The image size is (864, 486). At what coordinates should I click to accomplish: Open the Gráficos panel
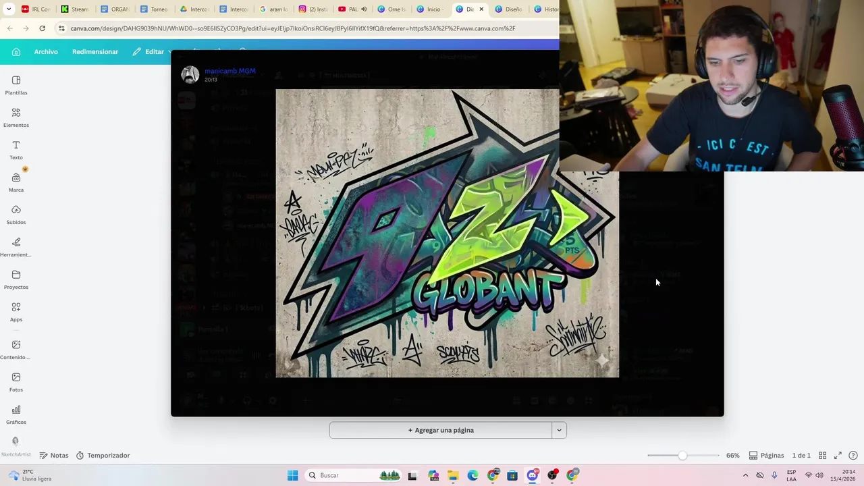16,415
